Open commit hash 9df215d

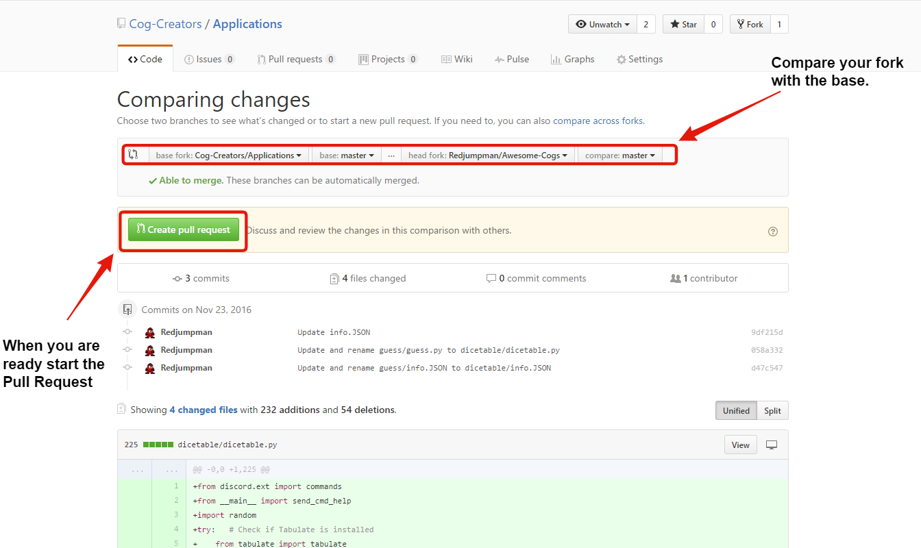(x=767, y=332)
